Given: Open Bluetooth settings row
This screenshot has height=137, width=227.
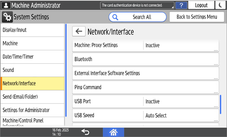Looking at the screenshot, I should pos(146,59).
